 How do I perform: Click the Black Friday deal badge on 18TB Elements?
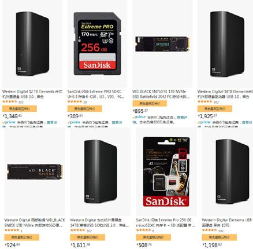tap(215, 109)
